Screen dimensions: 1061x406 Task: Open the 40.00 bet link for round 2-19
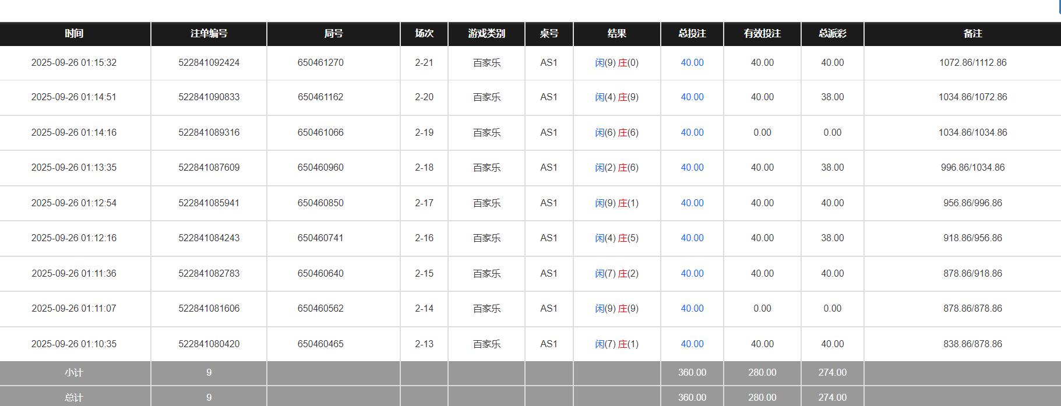(x=692, y=133)
